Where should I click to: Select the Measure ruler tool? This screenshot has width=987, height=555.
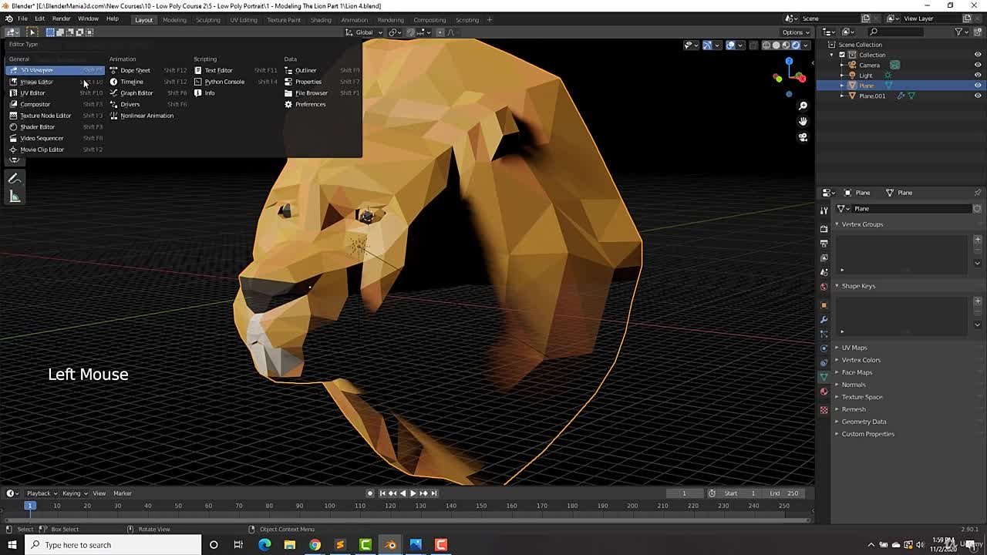(x=14, y=197)
